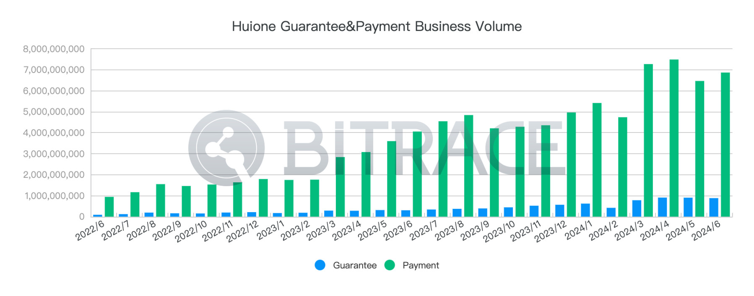This screenshot has height=296, width=754.
Task: Click the 2023/1 x-axis label
Action: click(x=270, y=230)
